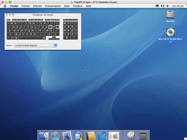187x140 pixels.
Task: Open the Présentation menu
Action: pyautogui.click(x=53, y=6)
